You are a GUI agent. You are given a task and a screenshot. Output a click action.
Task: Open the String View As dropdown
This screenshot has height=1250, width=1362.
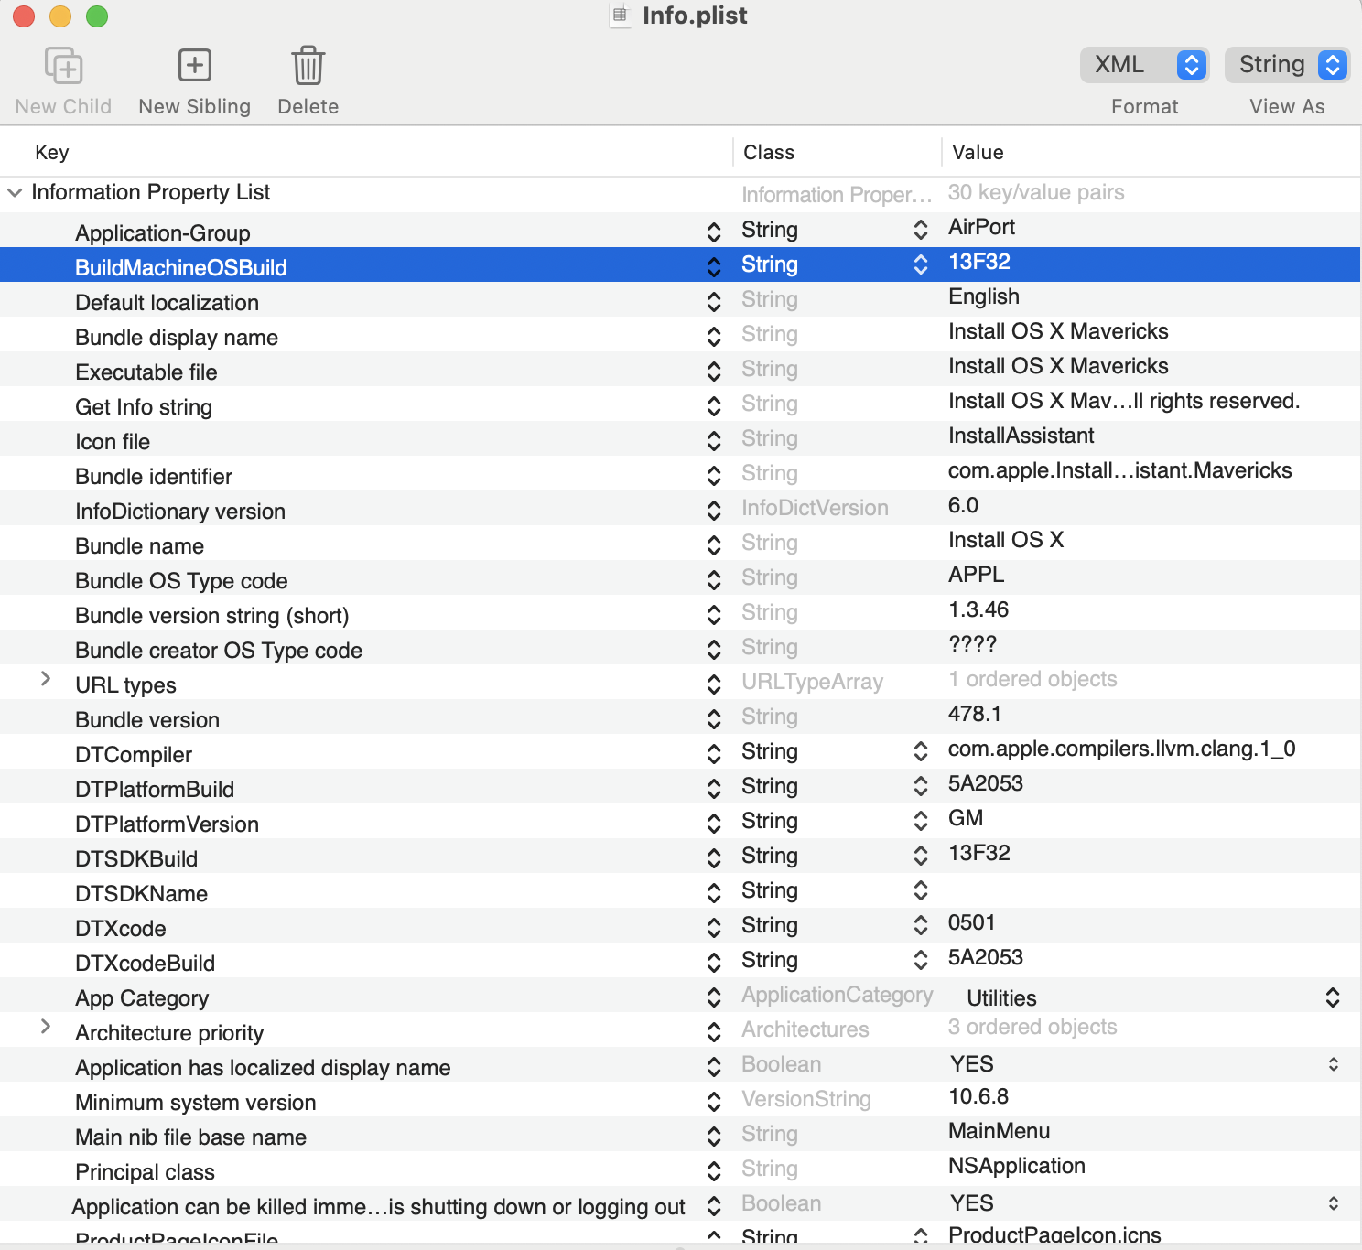coord(1288,65)
